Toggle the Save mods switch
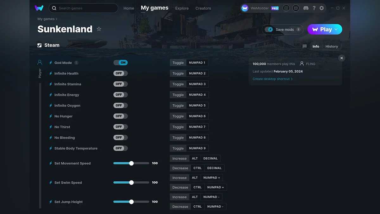 pos(269,29)
